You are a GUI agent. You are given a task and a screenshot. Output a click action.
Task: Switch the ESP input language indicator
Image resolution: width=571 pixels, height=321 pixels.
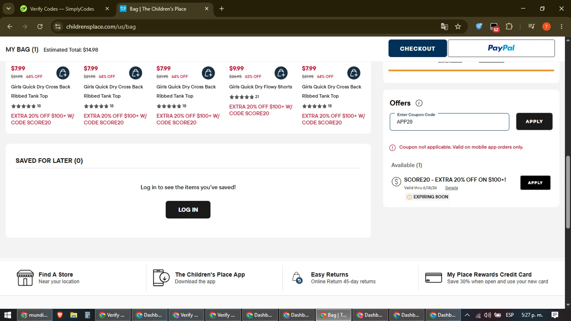coord(510,315)
